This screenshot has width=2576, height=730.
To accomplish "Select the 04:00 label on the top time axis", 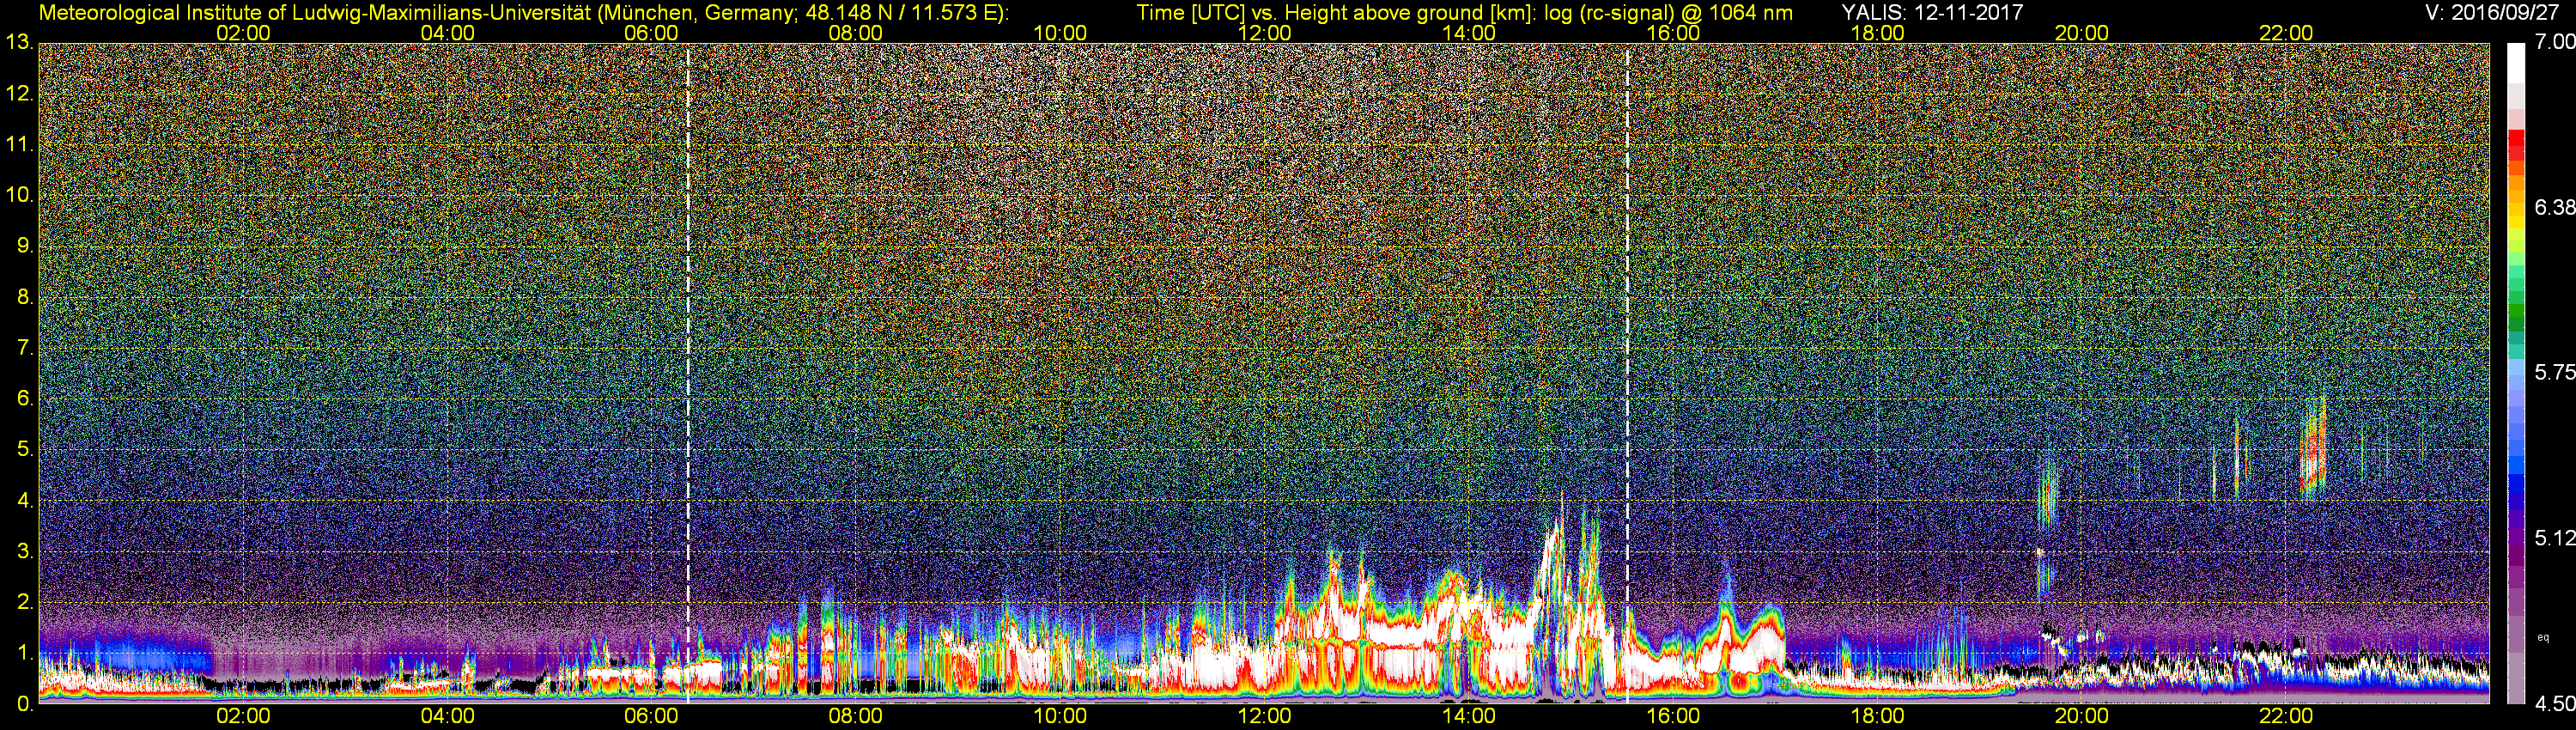I will click(447, 33).
